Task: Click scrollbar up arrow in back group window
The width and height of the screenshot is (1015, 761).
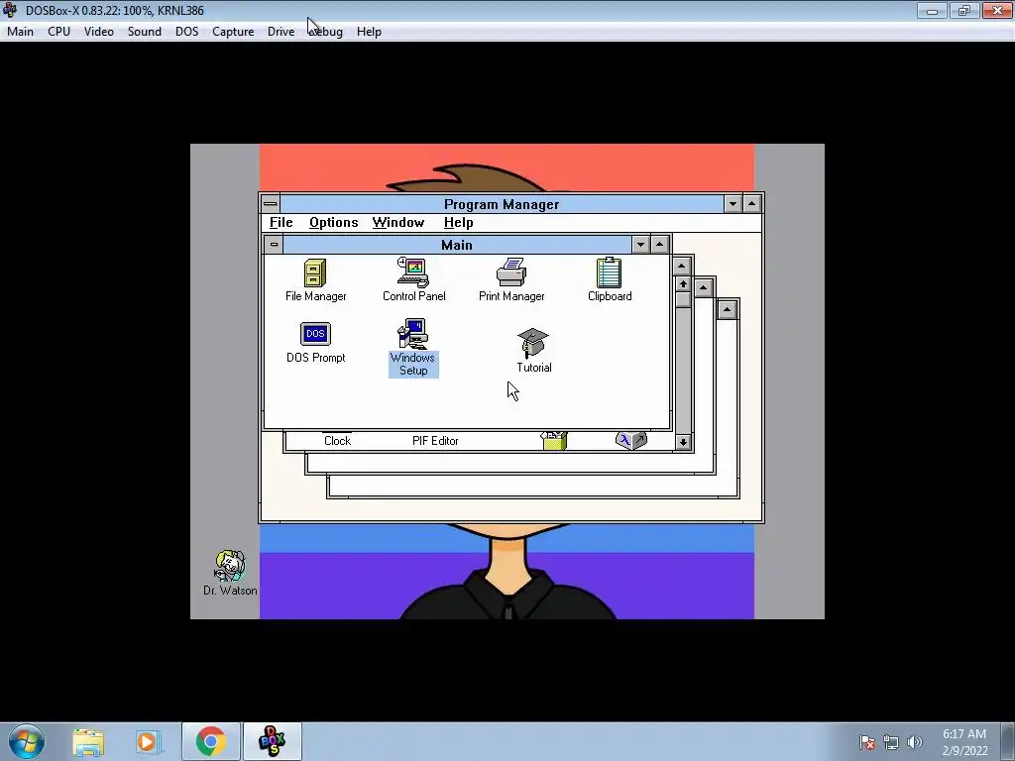Action: click(x=683, y=284)
